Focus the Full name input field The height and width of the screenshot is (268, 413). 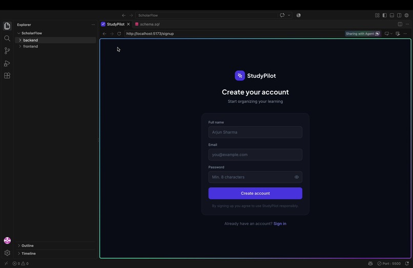[x=255, y=132]
